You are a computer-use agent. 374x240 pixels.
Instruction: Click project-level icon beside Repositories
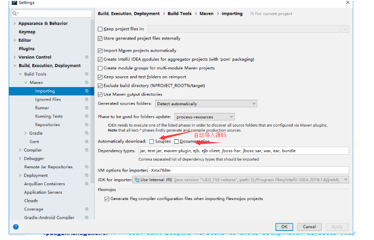pyautogui.click(x=86, y=125)
